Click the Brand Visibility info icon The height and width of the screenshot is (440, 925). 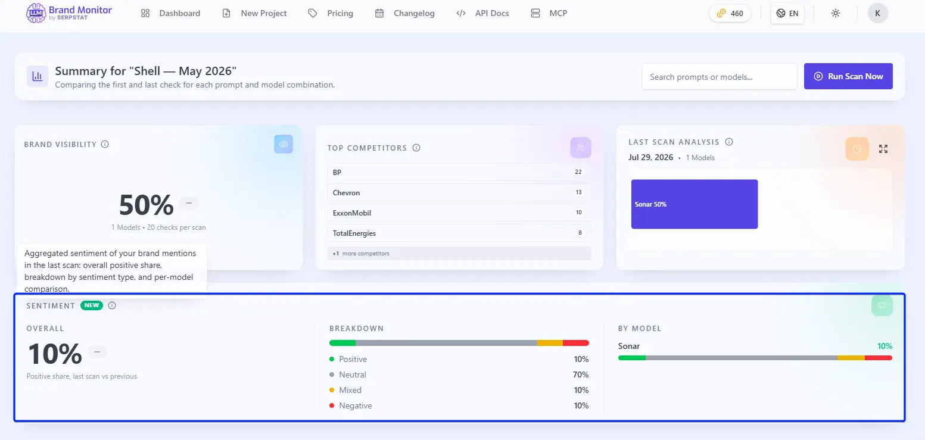tap(105, 144)
